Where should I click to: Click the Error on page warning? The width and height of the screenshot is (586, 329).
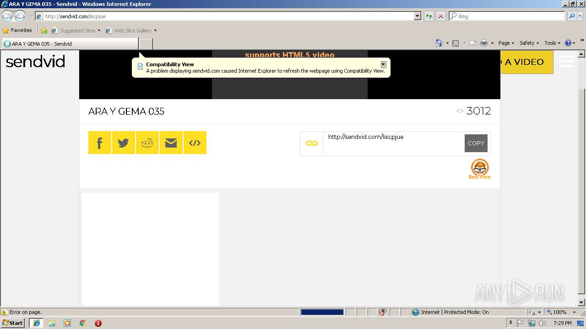pyautogui.click(x=22, y=312)
